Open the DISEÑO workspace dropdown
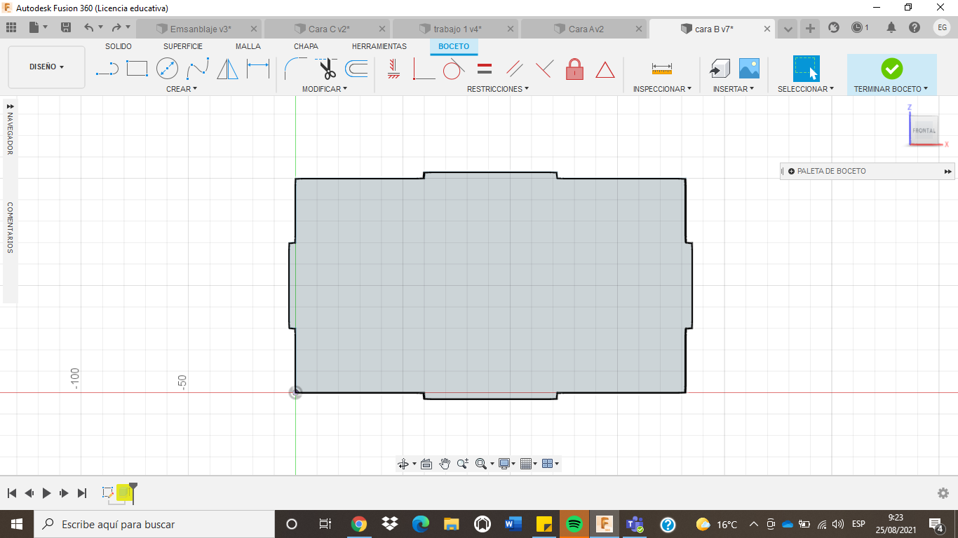The image size is (958, 538). [46, 67]
